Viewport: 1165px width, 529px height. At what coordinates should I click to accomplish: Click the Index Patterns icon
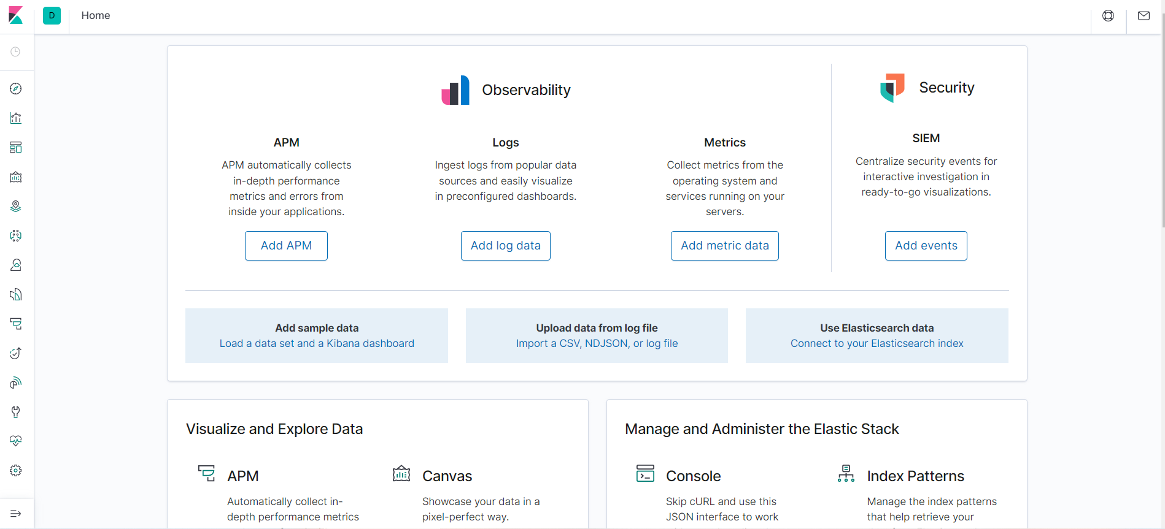pos(846,473)
